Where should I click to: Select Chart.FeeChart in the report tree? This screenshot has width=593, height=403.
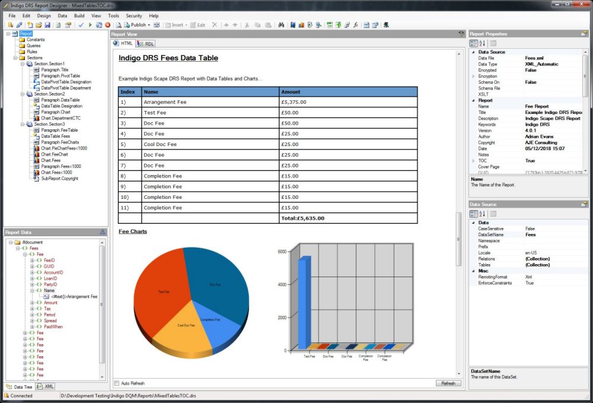[x=54, y=154]
